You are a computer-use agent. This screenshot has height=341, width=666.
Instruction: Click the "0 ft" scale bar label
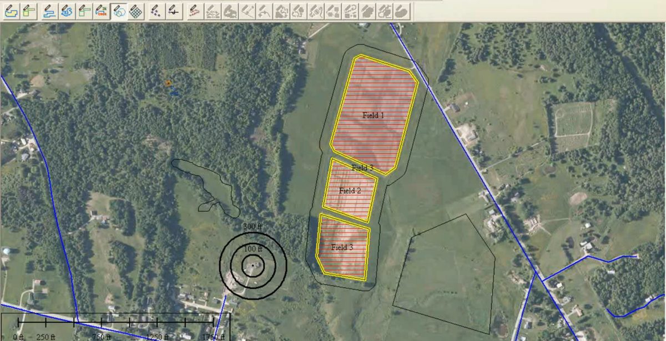pyautogui.click(x=18, y=337)
